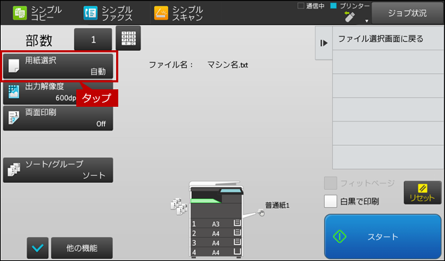Tap the green Simple Copy icon
This screenshot has height=261, width=445.
(20, 13)
